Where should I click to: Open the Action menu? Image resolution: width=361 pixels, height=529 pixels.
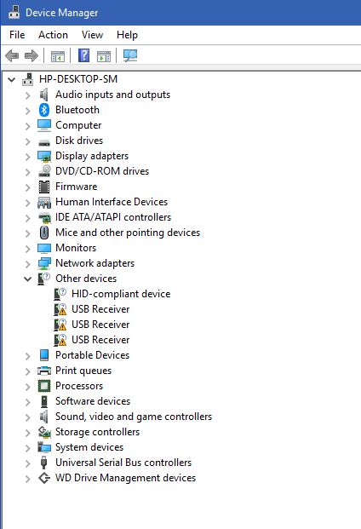pyautogui.click(x=53, y=35)
